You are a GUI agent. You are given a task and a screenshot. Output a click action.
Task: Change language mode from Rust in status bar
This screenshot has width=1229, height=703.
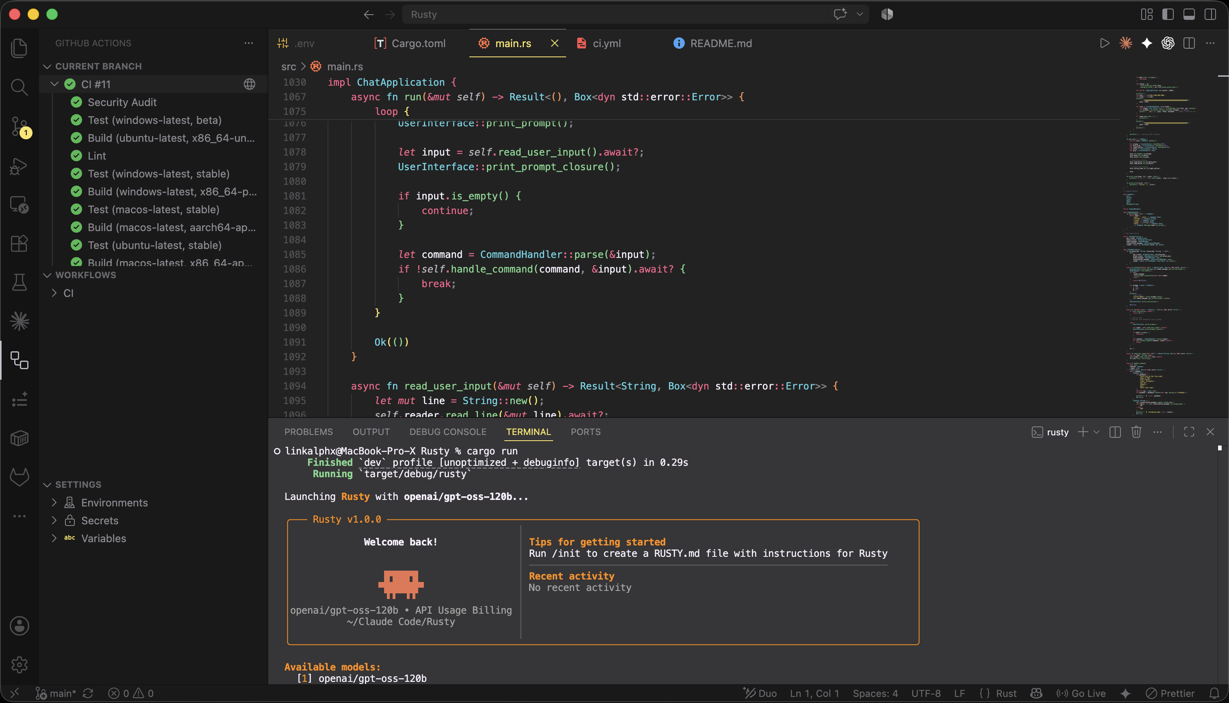coord(1006,693)
